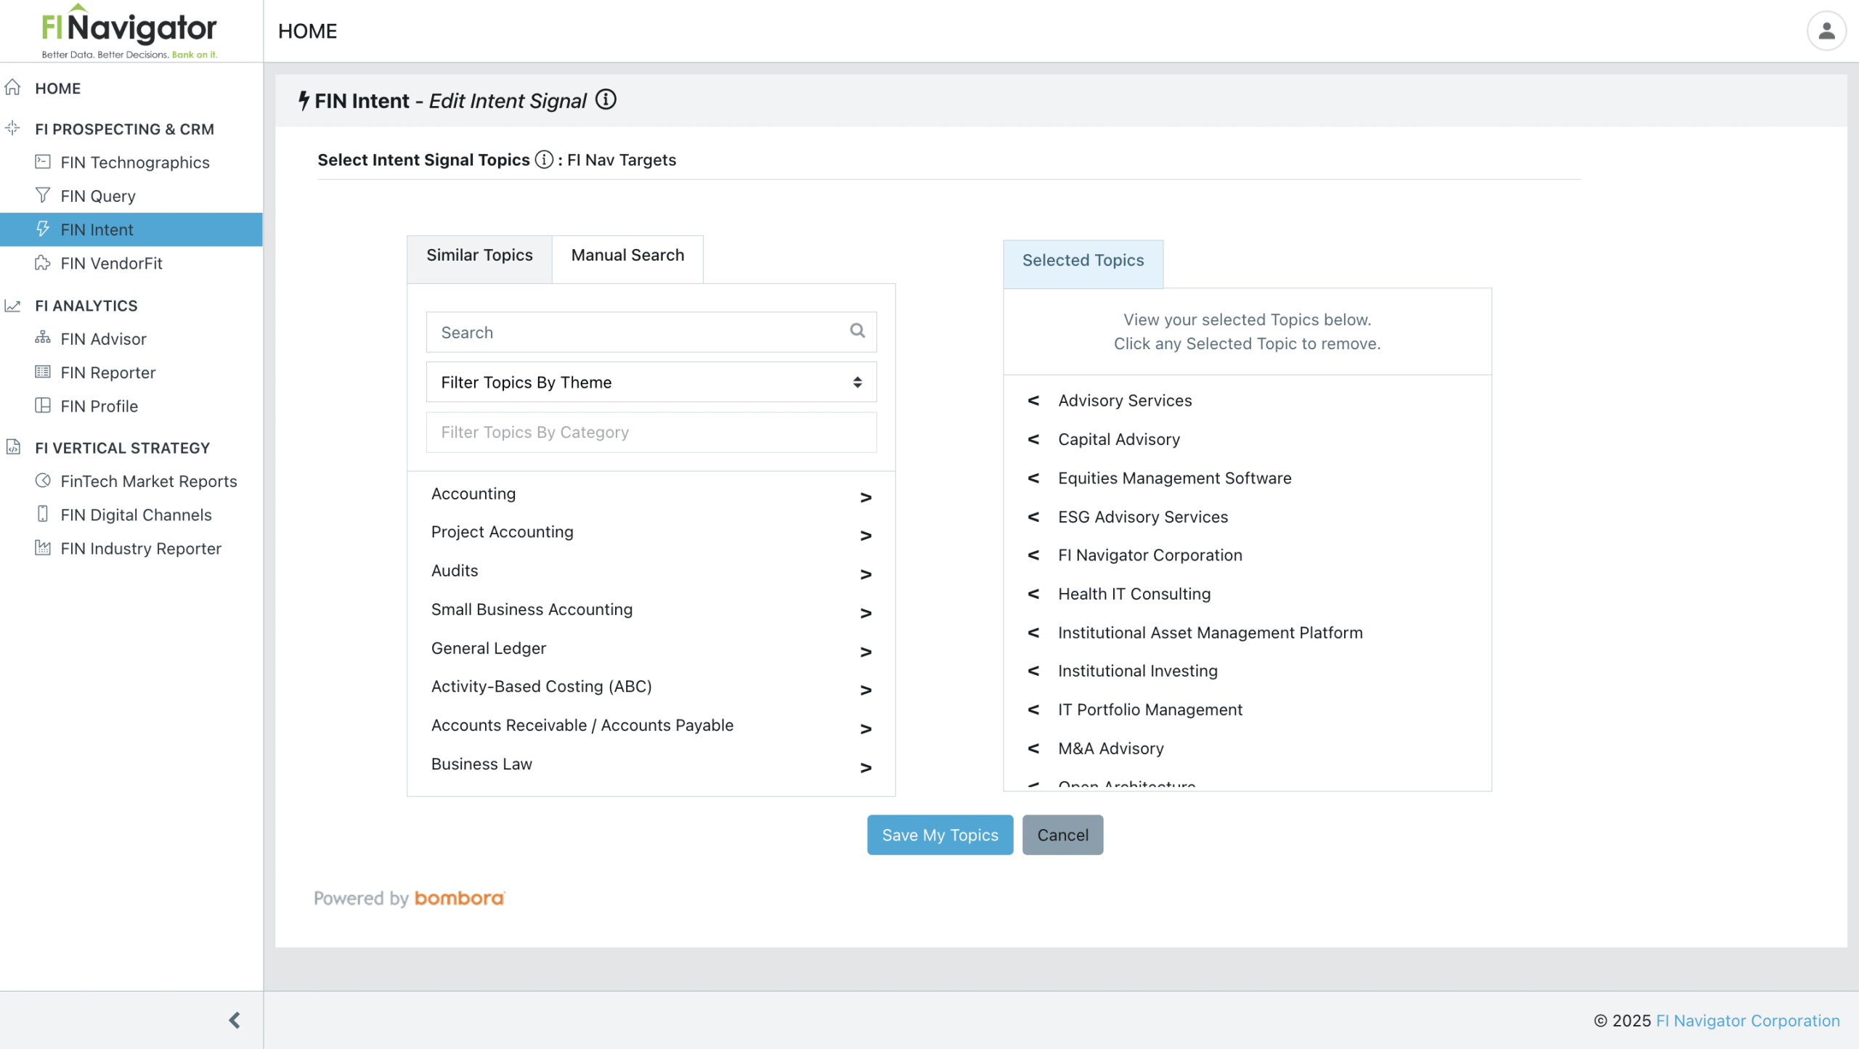Open FIN Query in the sidebar

tap(98, 196)
